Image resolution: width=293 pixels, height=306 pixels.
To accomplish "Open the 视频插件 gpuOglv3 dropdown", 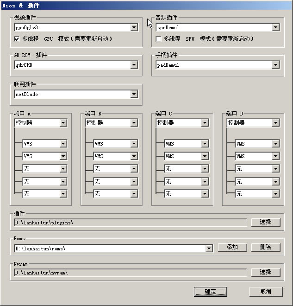I will pyautogui.click(x=134, y=28).
